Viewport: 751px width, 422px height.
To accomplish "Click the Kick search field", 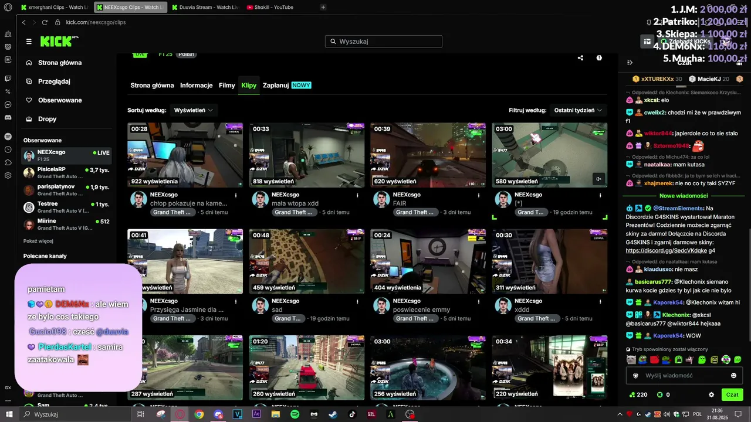I will pos(384,42).
